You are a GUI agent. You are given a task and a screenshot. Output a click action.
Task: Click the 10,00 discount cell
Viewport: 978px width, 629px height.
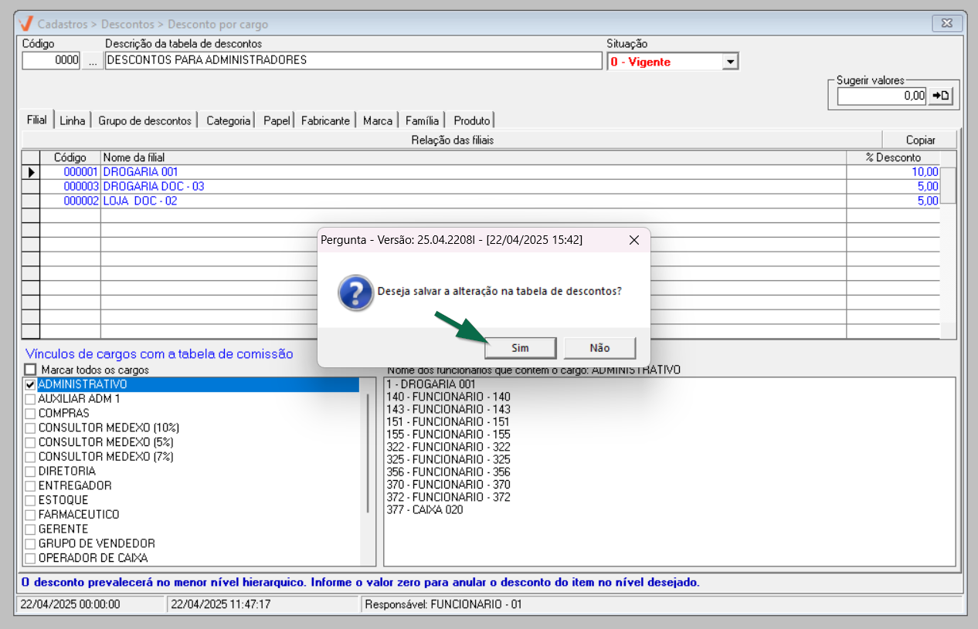[x=893, y=172]
